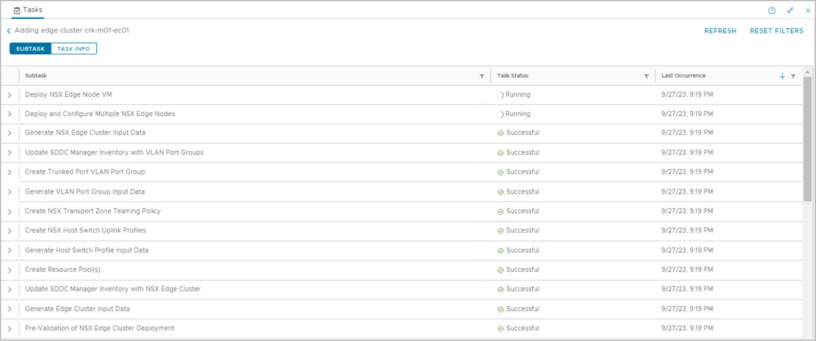This screenshot has height=341, width=816.
Task: Expand Create Trunked Port VLAN Port Group row
Action: [x=10, y=172]
